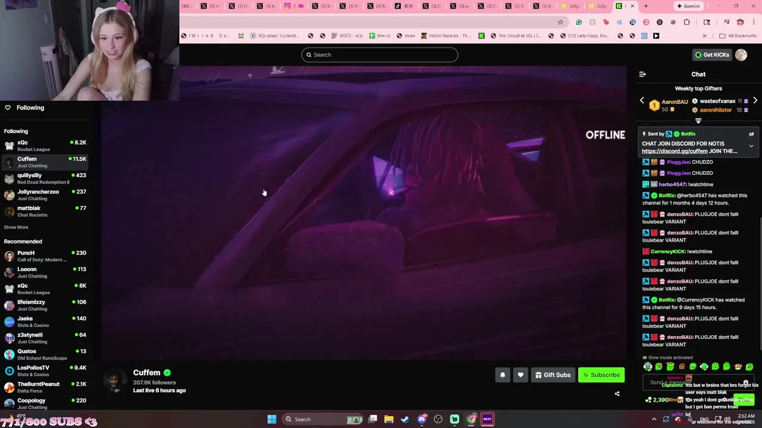Image resolution: width=762 pixels, height=428 pixels.
Task: Open TheBurntPeanut Delta Force channel
Action: coord(45,387)
